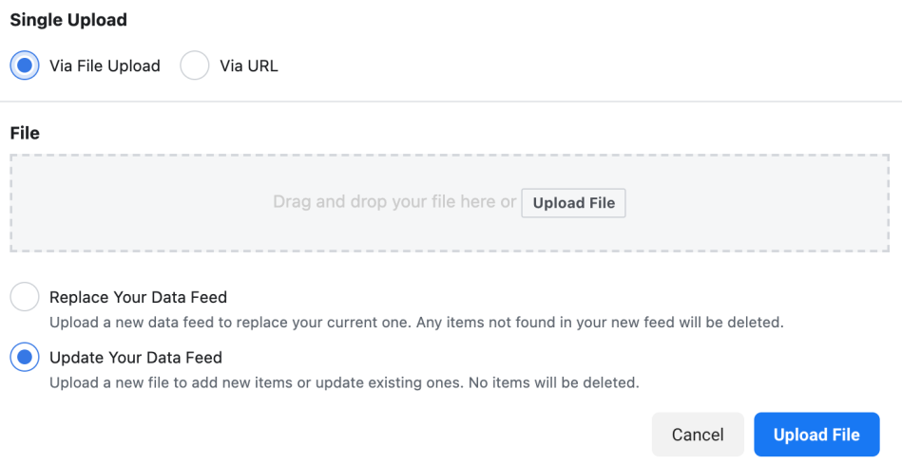Select the Update Your Data Feed radio
Image resolution: width=902 pixels, height=464 pixels.
(x=25, y=358)
